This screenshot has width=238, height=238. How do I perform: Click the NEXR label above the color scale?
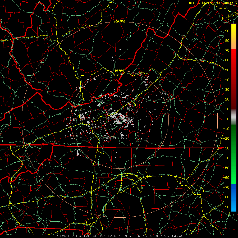(232, 16)
